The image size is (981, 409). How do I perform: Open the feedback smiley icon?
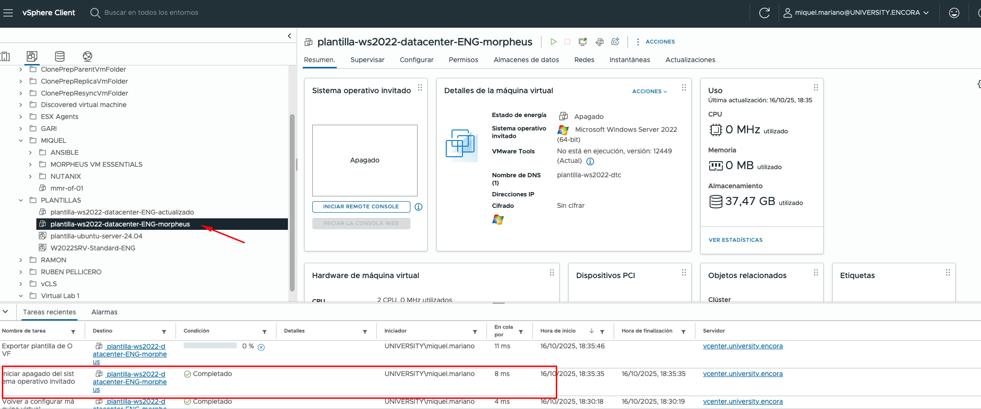click(954, 13)
